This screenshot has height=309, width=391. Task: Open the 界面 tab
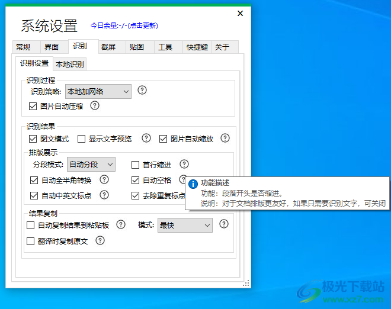[x=55, y=47]
